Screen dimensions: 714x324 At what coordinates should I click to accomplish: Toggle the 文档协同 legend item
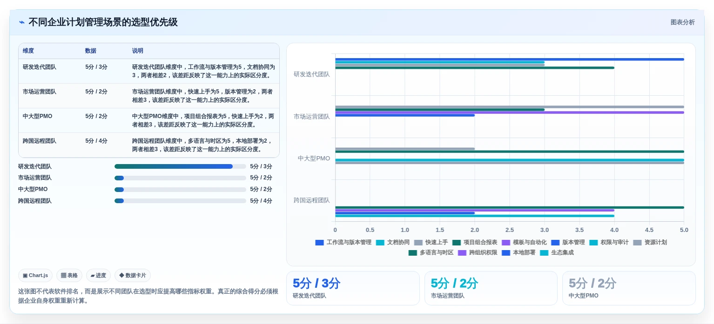[392, 242]
